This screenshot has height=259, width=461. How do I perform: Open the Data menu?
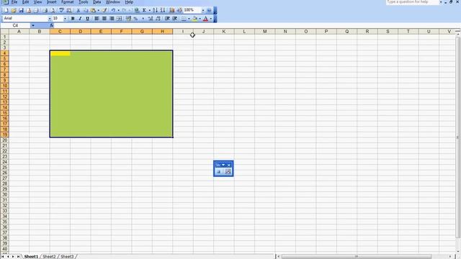pyautogui.click(x=97, y=2)
